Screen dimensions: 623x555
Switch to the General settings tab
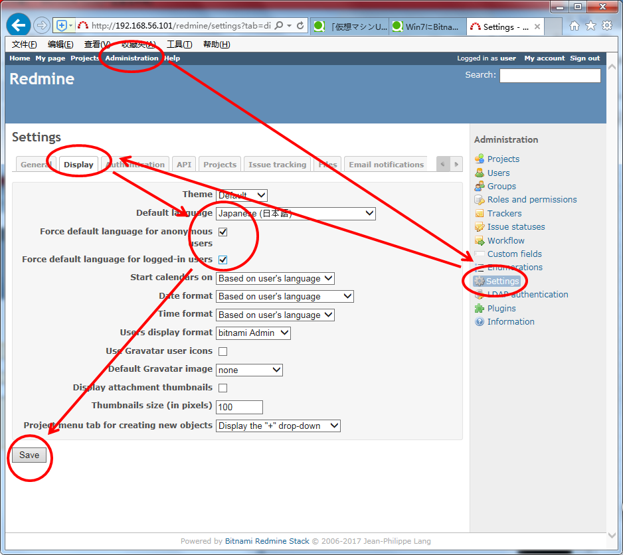click(x=35, y=164)
